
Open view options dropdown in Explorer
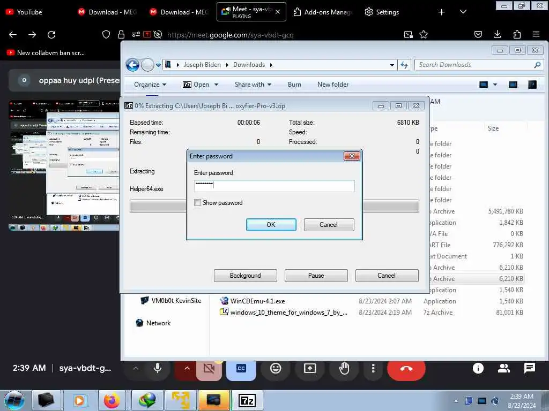click(x=495, y=85)
